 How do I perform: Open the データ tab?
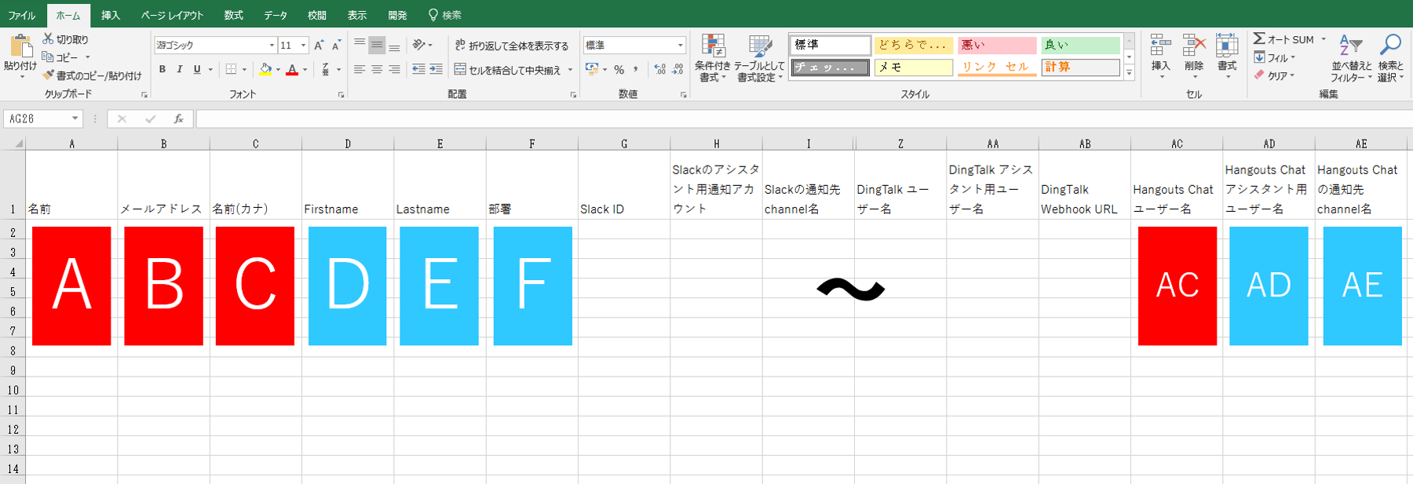point(276,15)
